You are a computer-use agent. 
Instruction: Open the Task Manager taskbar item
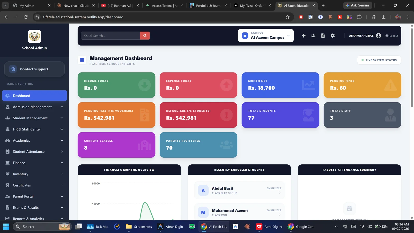98,227
